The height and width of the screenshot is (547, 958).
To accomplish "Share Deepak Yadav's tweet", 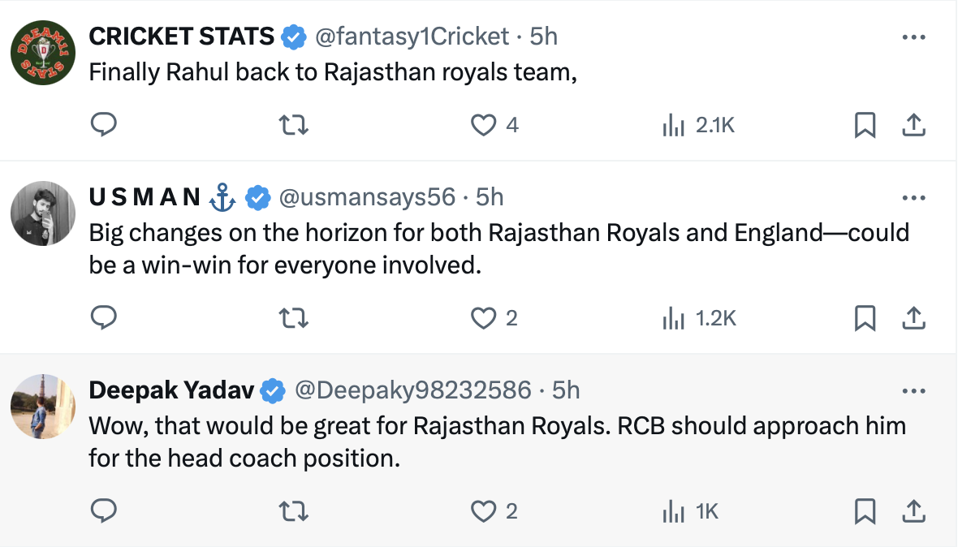I will pos(913,510).
